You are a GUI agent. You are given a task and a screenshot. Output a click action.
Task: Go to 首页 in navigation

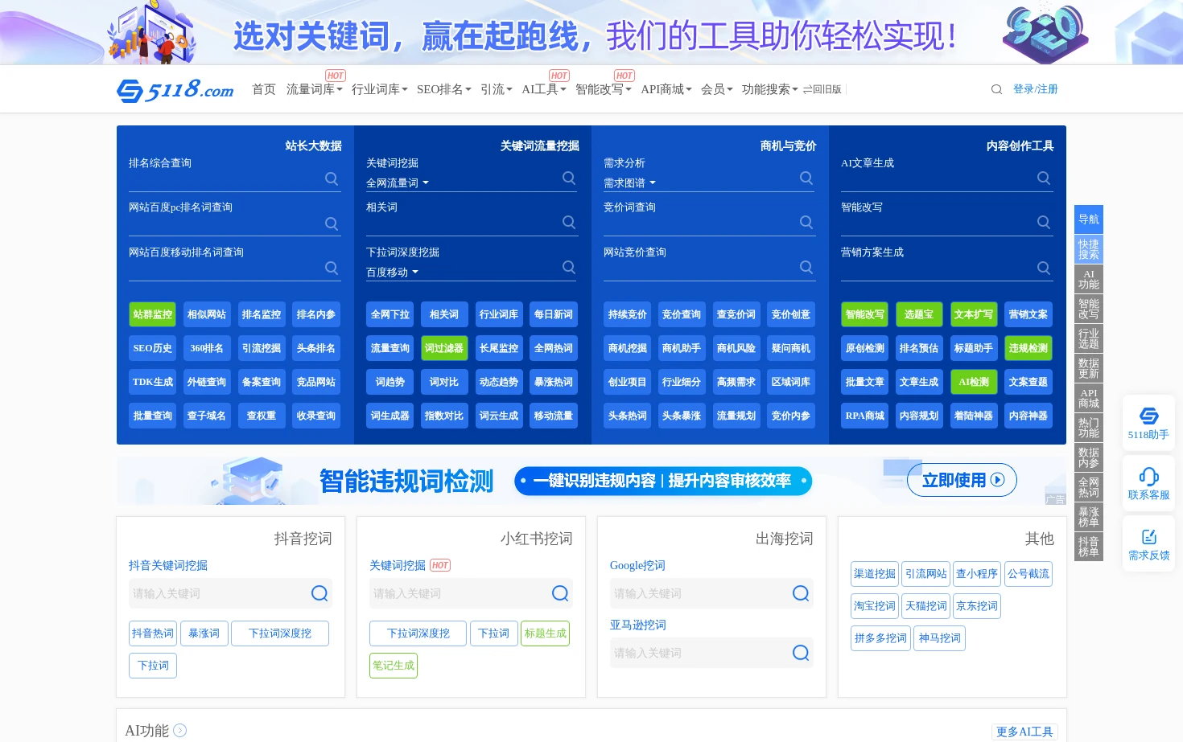pos(264,89)
